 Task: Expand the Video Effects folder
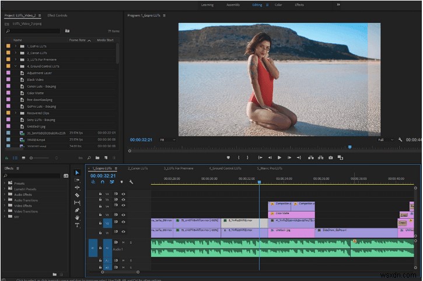[5, 205]
